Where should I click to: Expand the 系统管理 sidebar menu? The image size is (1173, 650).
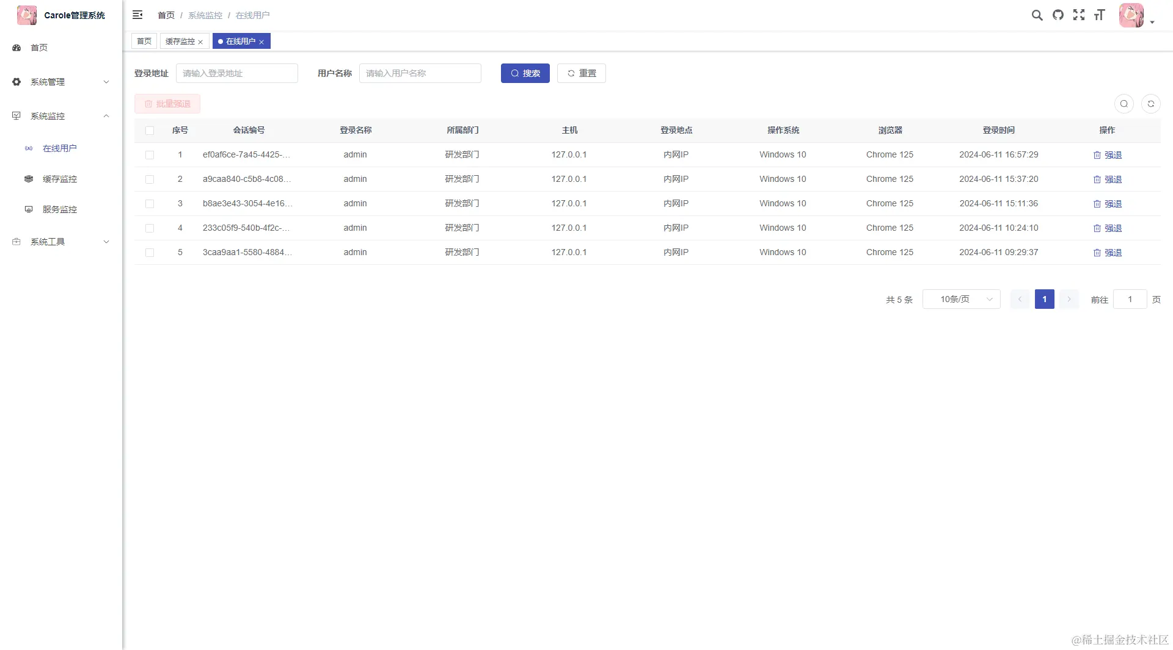pyautogui.click(x=61, y=82)
